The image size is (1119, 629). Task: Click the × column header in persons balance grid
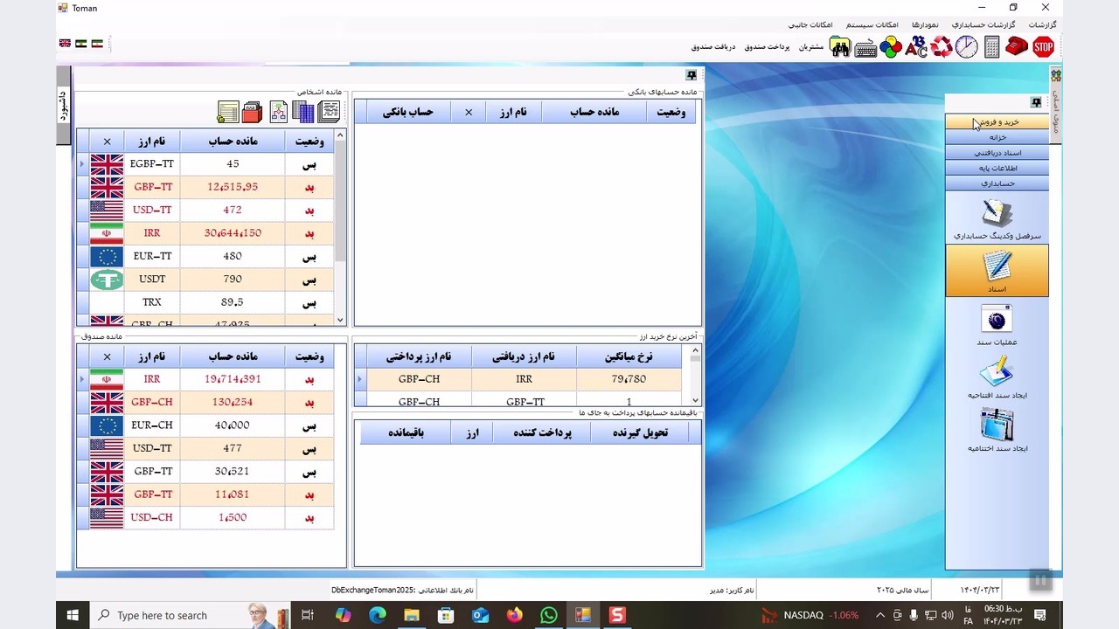point(107,141)
